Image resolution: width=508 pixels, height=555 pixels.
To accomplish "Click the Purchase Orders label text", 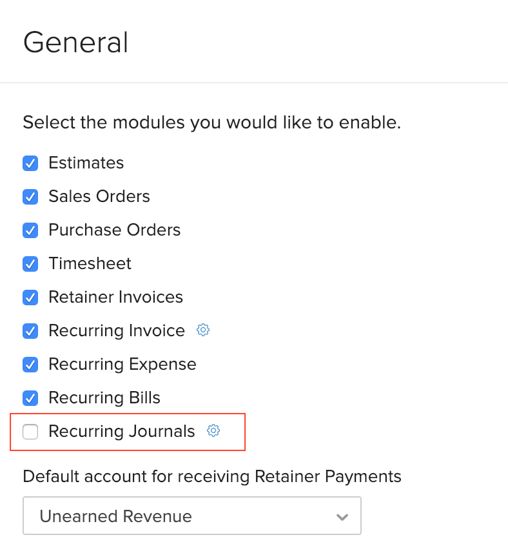I will pos(114,230).
